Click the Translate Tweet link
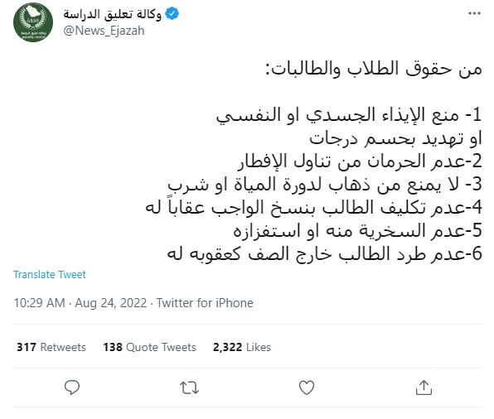 [50, 275]
